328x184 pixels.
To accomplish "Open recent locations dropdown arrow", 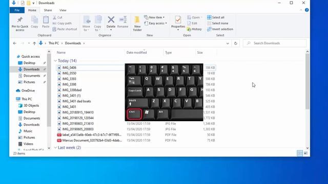I will [x=29, y=43].
